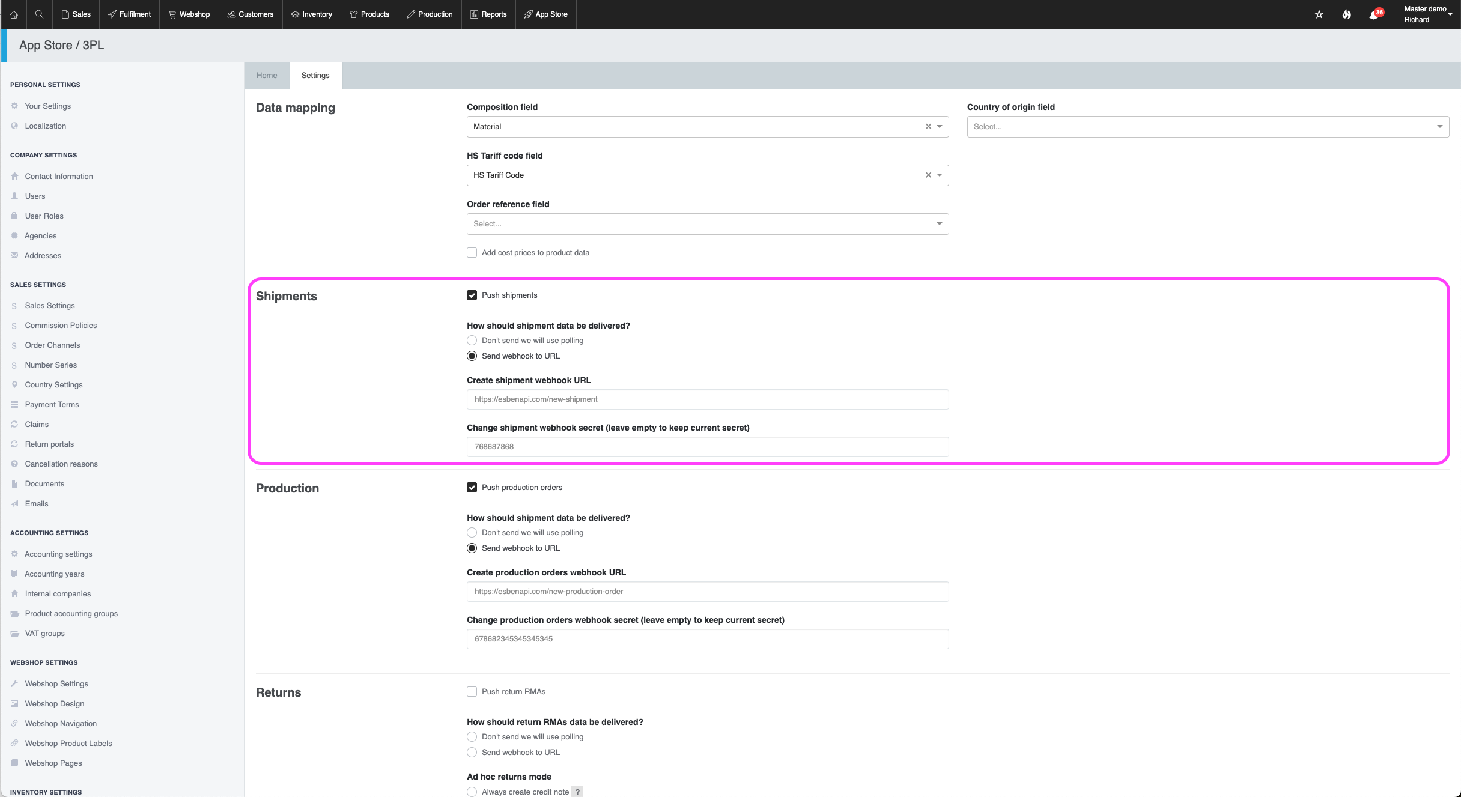Viewport: 1461px width, 797px height.
Task: Uncheck the Push shipments checkbox
Action: (472, 295)
